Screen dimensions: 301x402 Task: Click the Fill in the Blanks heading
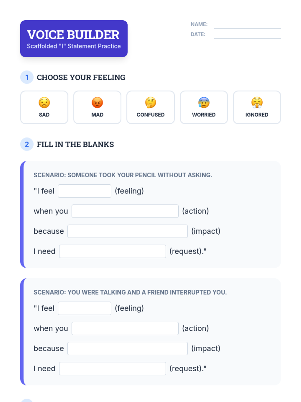(75, 144)
